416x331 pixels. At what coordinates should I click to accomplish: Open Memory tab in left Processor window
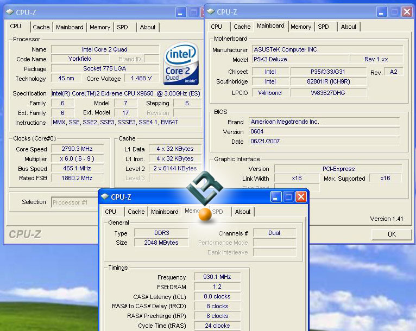pyautogui.click(x=100, y=27)
